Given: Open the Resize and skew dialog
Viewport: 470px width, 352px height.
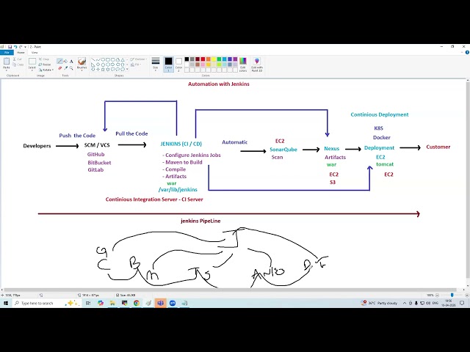Looking at the screenshot, I should click(45, 65).
